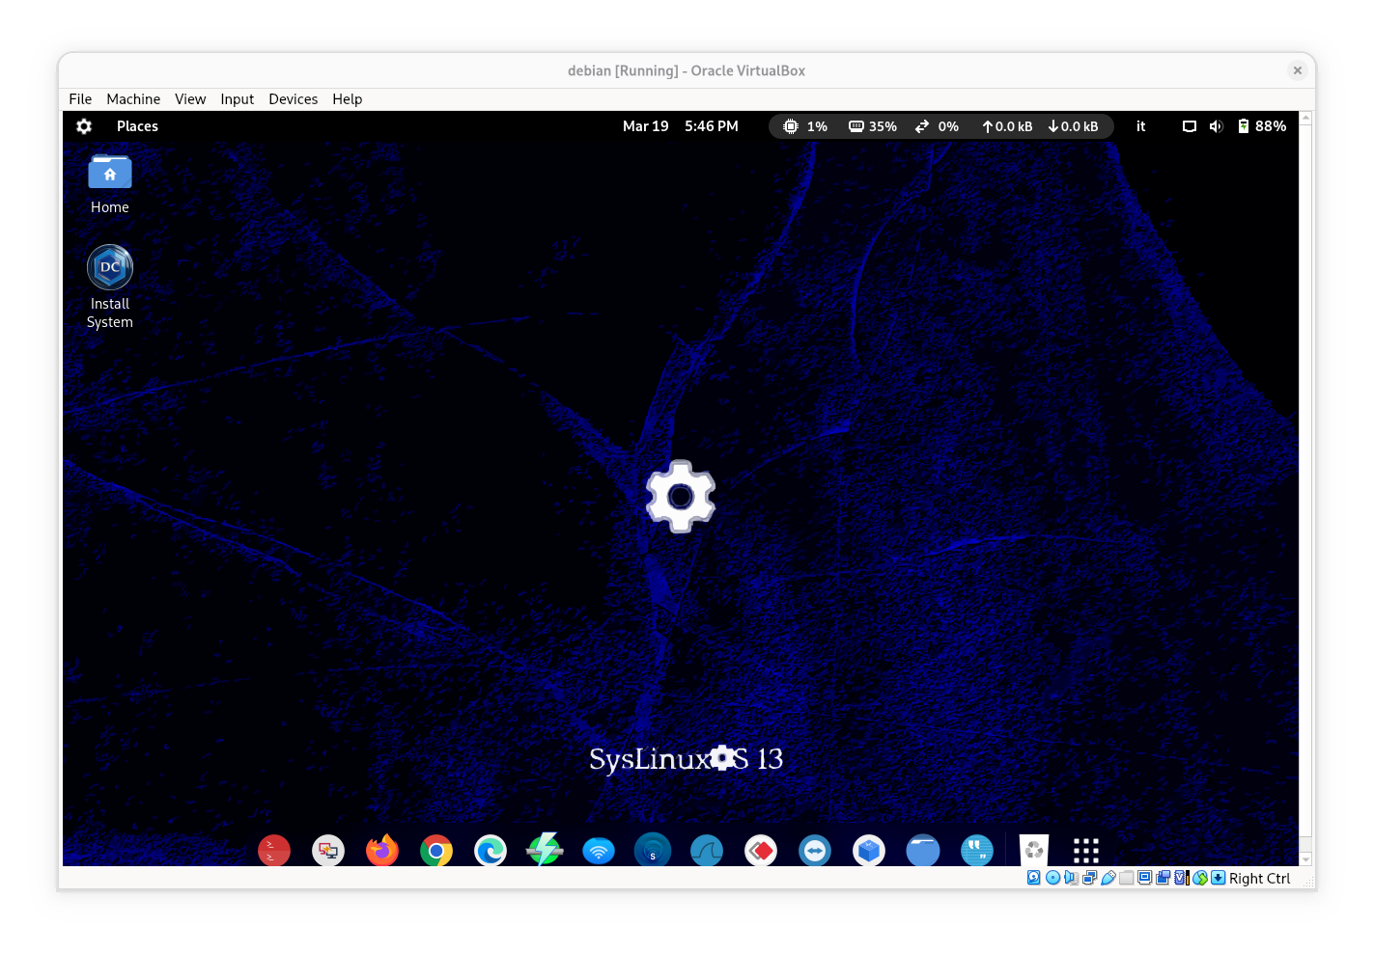Open the Trash icon in the dock

click(1033, 851)
